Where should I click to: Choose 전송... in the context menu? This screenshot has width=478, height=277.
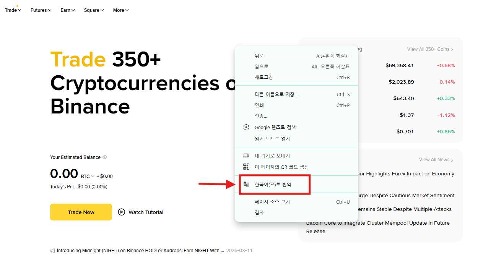tap(296, 116)
